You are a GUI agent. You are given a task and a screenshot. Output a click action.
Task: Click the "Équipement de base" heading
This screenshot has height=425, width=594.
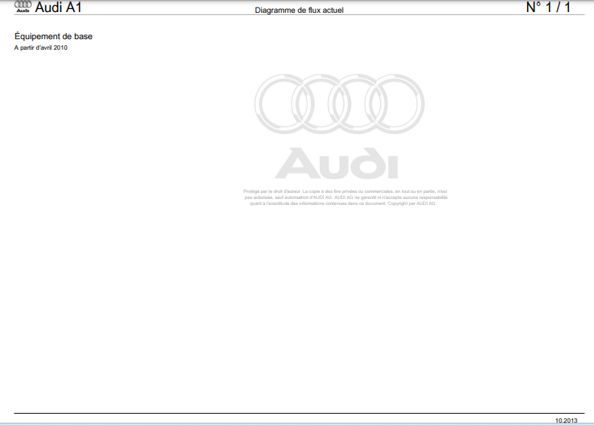tap(53, 36)
